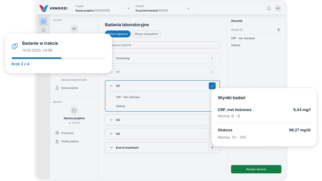
Task: Open the notifications bell
Action: point(269,8)
